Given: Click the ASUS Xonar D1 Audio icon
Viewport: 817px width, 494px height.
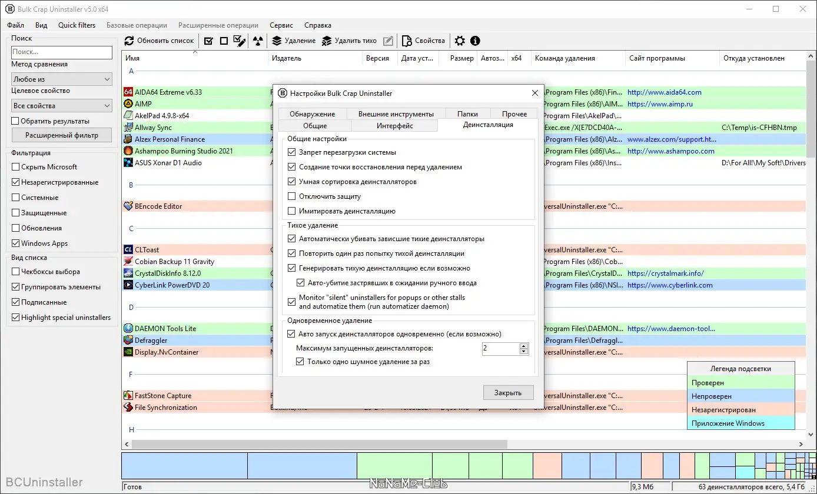Looking at the screenshot, I should pyautogui.click(x=129, y=163).
